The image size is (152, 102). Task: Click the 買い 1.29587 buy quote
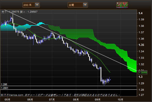coord(29,12)
